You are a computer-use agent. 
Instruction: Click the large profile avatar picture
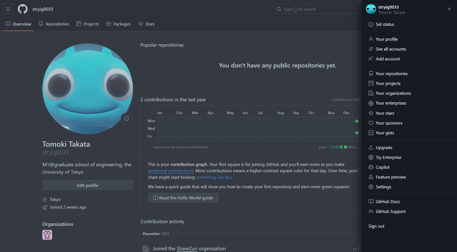coord(87,89)
